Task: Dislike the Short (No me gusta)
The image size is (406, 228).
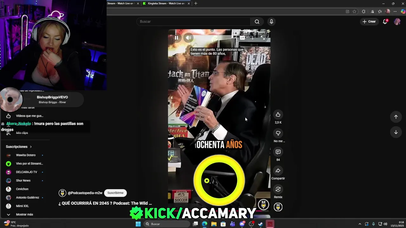Action: [x=278, y=133]
